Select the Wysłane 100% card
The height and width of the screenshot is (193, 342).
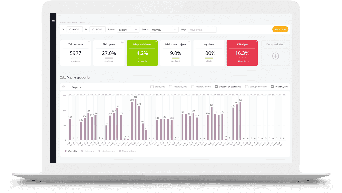coord(209,53)
